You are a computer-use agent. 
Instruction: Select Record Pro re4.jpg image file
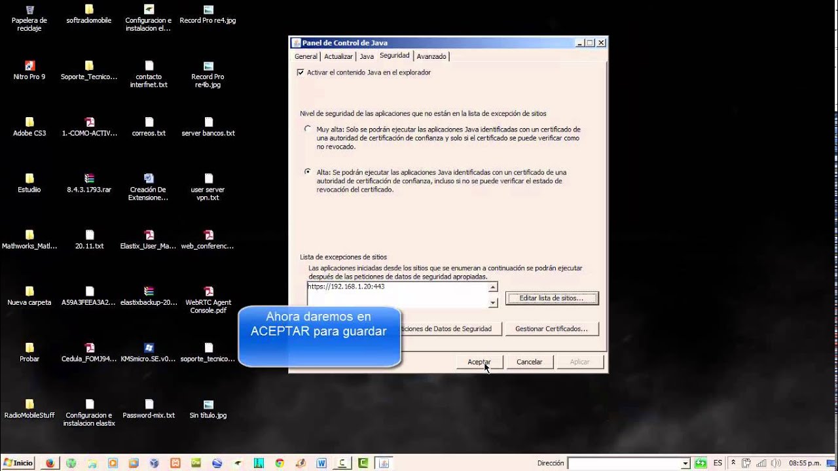[x=208, y=14]
